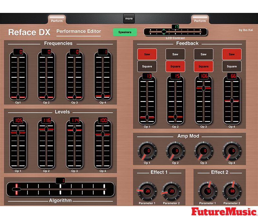Viewport: 258px width, 219px height.
Task: Click the 'by Ibo Kai' credit
Action: [x=246, y=30]
